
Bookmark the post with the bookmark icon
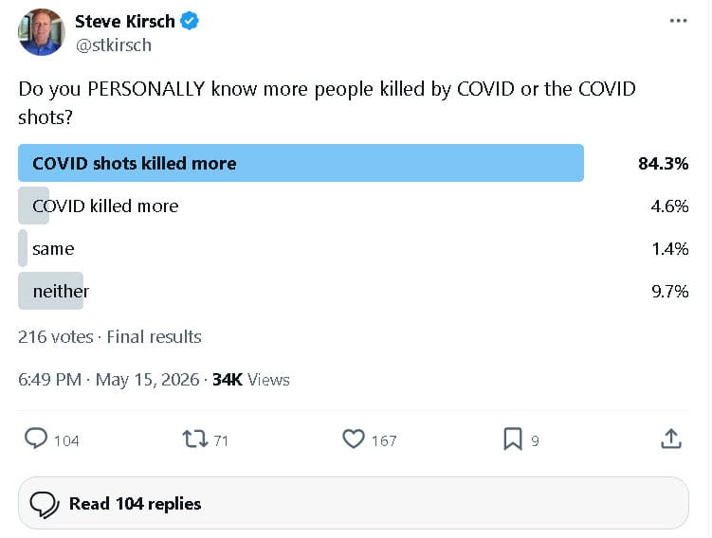click(513, 439)
